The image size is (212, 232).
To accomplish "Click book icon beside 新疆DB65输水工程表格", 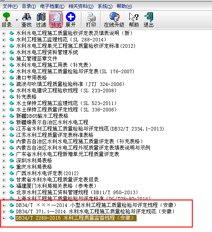I will pos(12,116).
